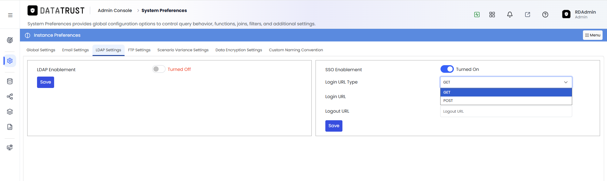Select the settings gear sidebar icon

pos(10,60)
